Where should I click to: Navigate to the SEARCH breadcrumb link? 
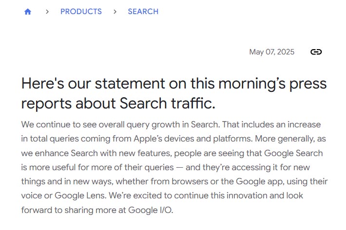pos(143,12)
